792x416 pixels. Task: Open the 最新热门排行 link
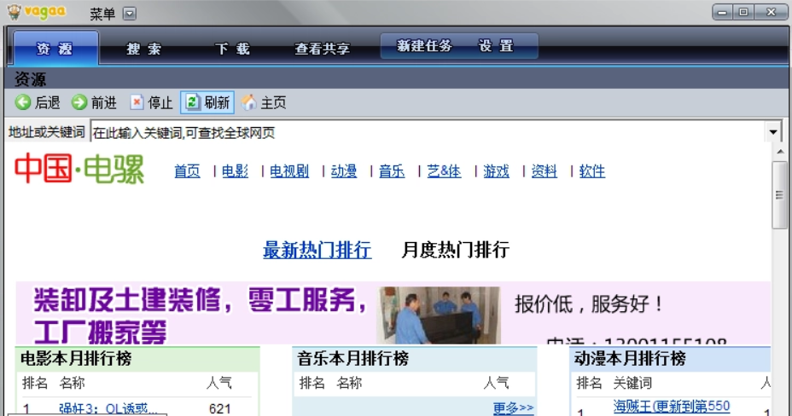click(317, 250)
